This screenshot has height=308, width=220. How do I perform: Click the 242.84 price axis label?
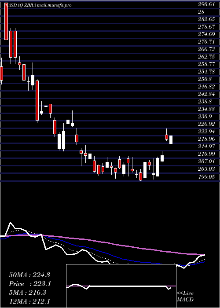point(206,94)
